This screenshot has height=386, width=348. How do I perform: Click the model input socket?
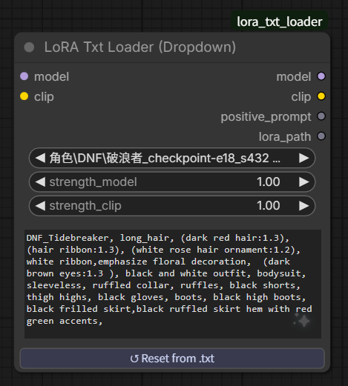(x=24, y=76)
